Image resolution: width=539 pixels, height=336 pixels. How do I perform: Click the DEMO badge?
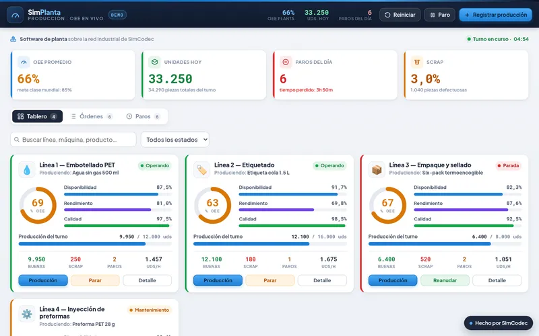(x=117, y=15)
